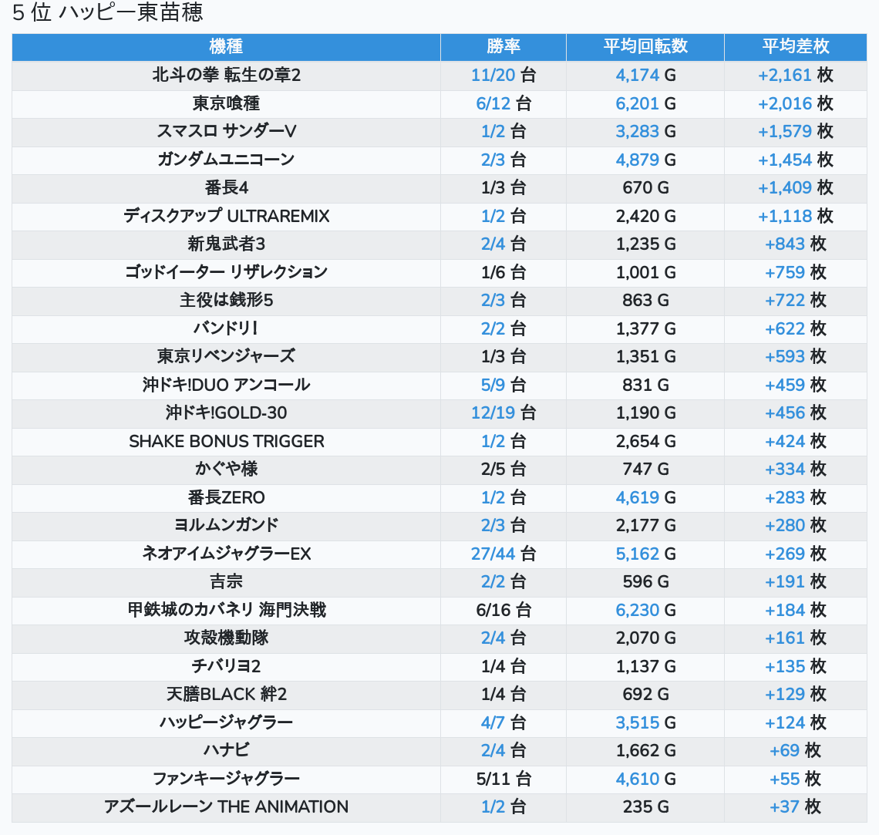
Task: Click the 6,230 average spins value
Action: (x=637, y=610)
